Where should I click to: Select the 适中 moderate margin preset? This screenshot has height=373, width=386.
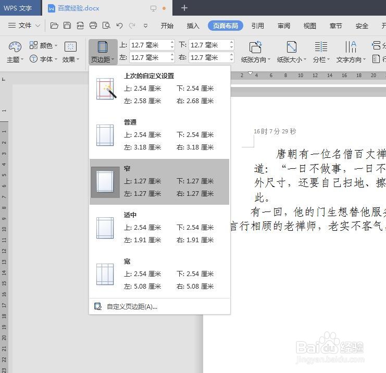159,228
